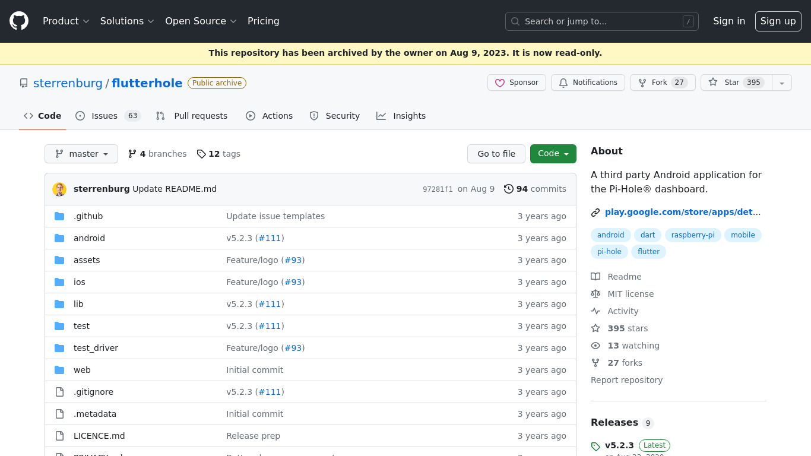
Task: Switch to the Actions tab
Action: (x=270, y=116)
